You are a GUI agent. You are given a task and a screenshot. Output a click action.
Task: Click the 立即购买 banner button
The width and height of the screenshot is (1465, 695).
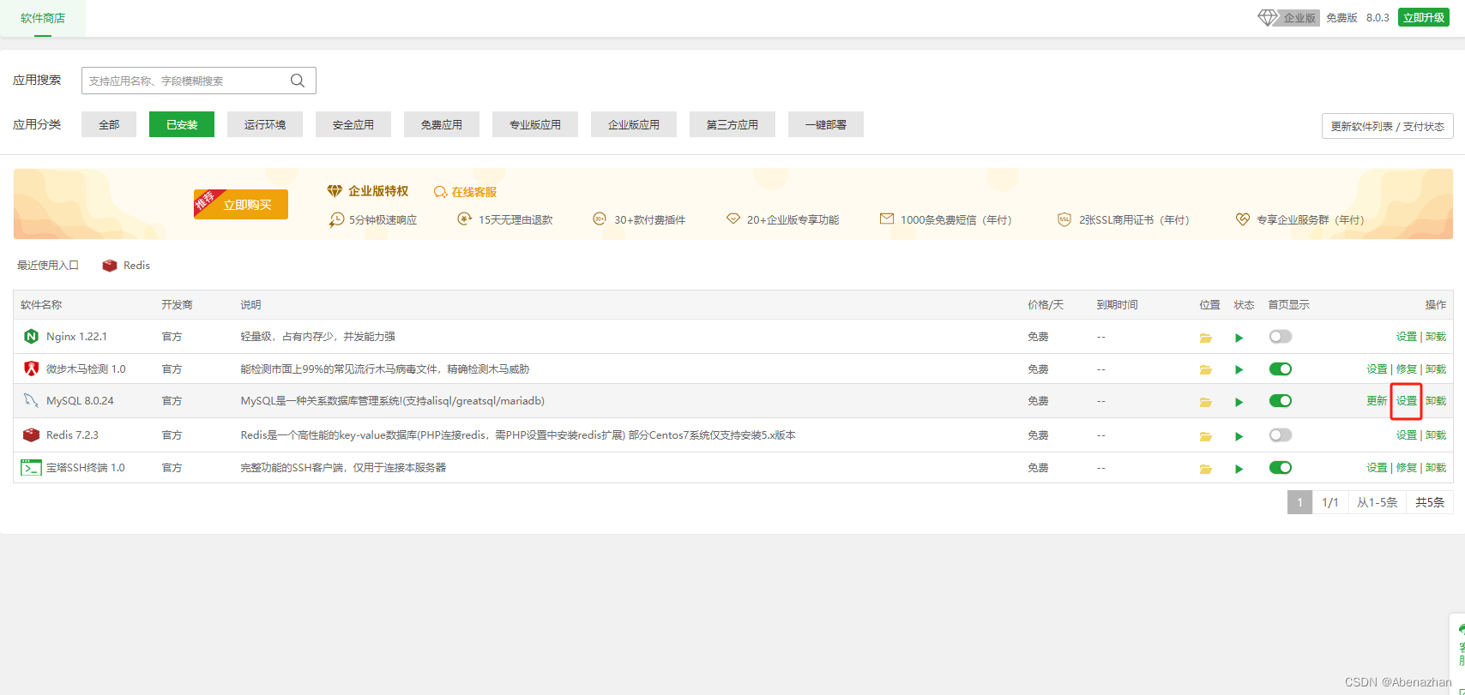point(241,205)
